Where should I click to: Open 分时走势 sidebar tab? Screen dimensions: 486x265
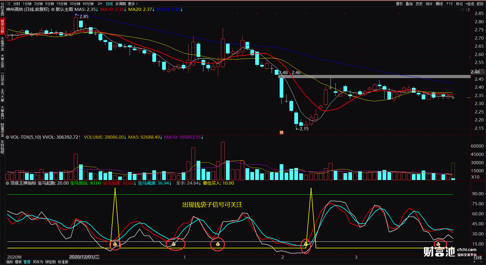(x=2, y=9)
